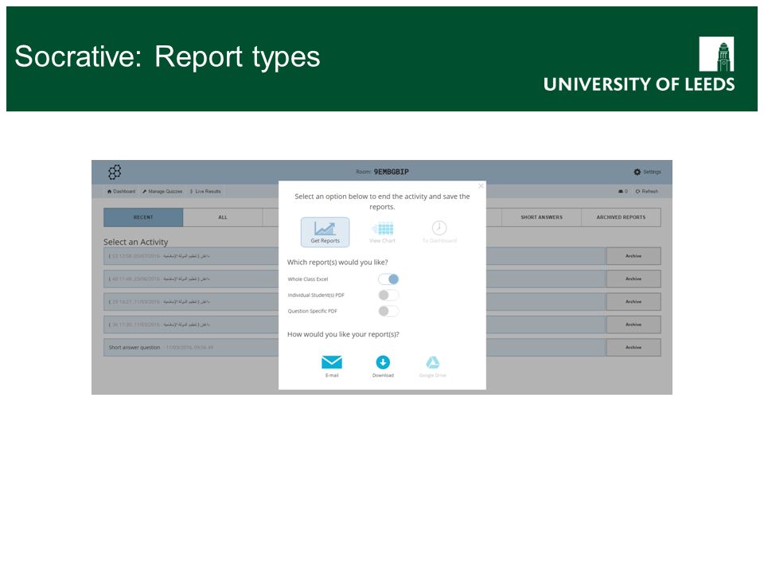Click the Socrative hexagon logo
Image resolution: width=764 pixels, height=573 pixels.
pos(115,172)
